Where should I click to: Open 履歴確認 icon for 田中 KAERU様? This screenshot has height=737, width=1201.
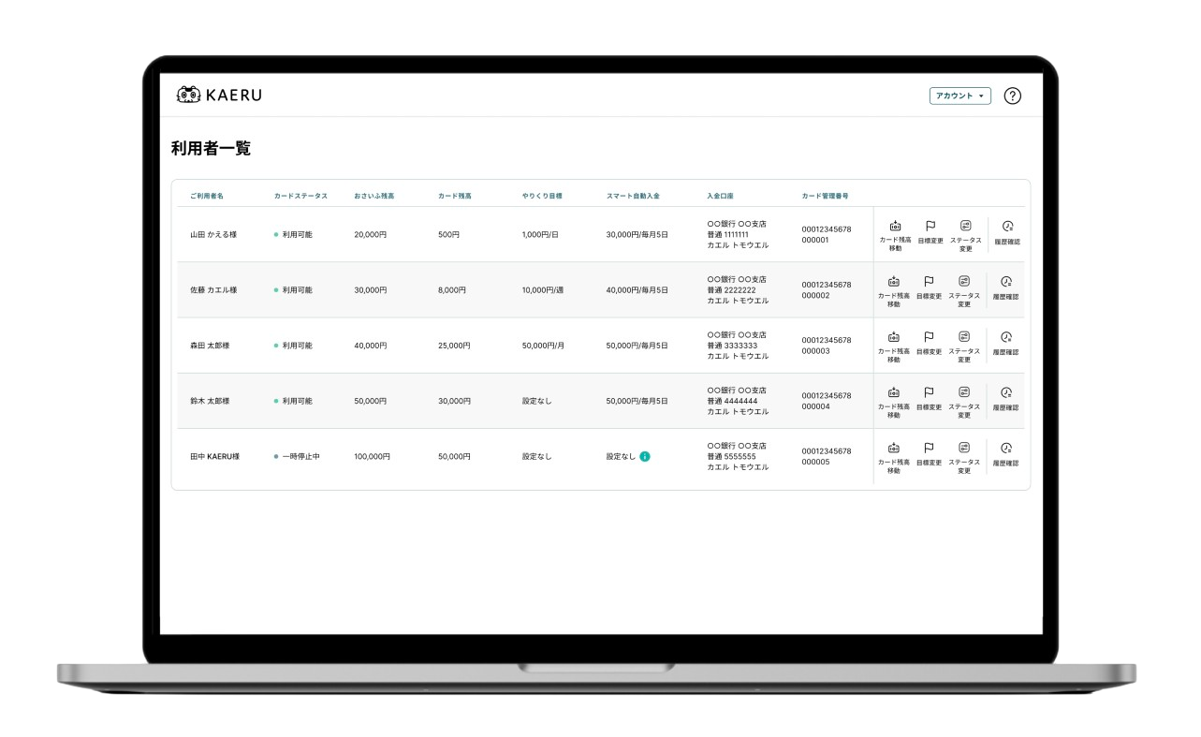click(x=1006, y=448)
